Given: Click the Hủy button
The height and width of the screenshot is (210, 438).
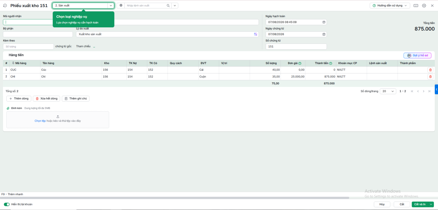Looking at the screenshot, I should click(x=382, y=204).
